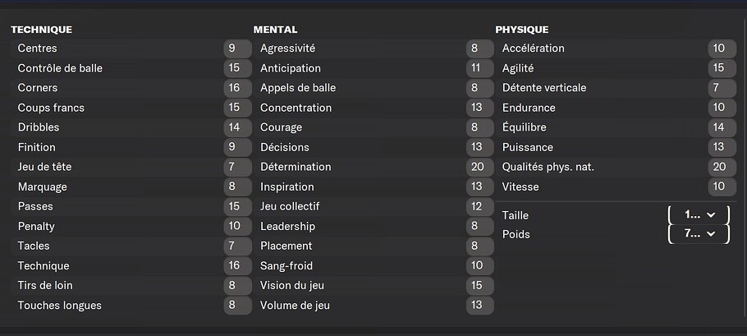This screenshot has height=336, width=747.
Task: Click the MENTAL column header
Action: click(x=275, y=30)
